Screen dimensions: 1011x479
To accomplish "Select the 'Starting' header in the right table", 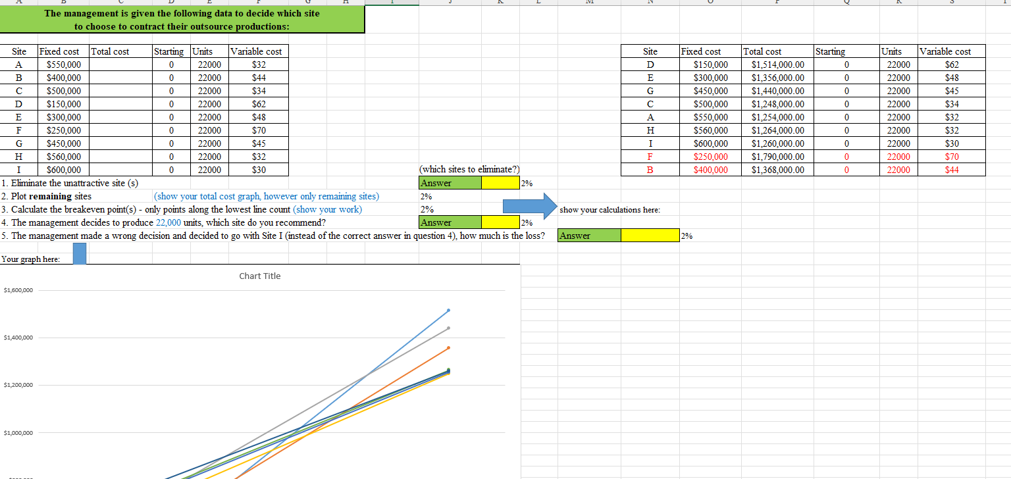I will 847,51.
